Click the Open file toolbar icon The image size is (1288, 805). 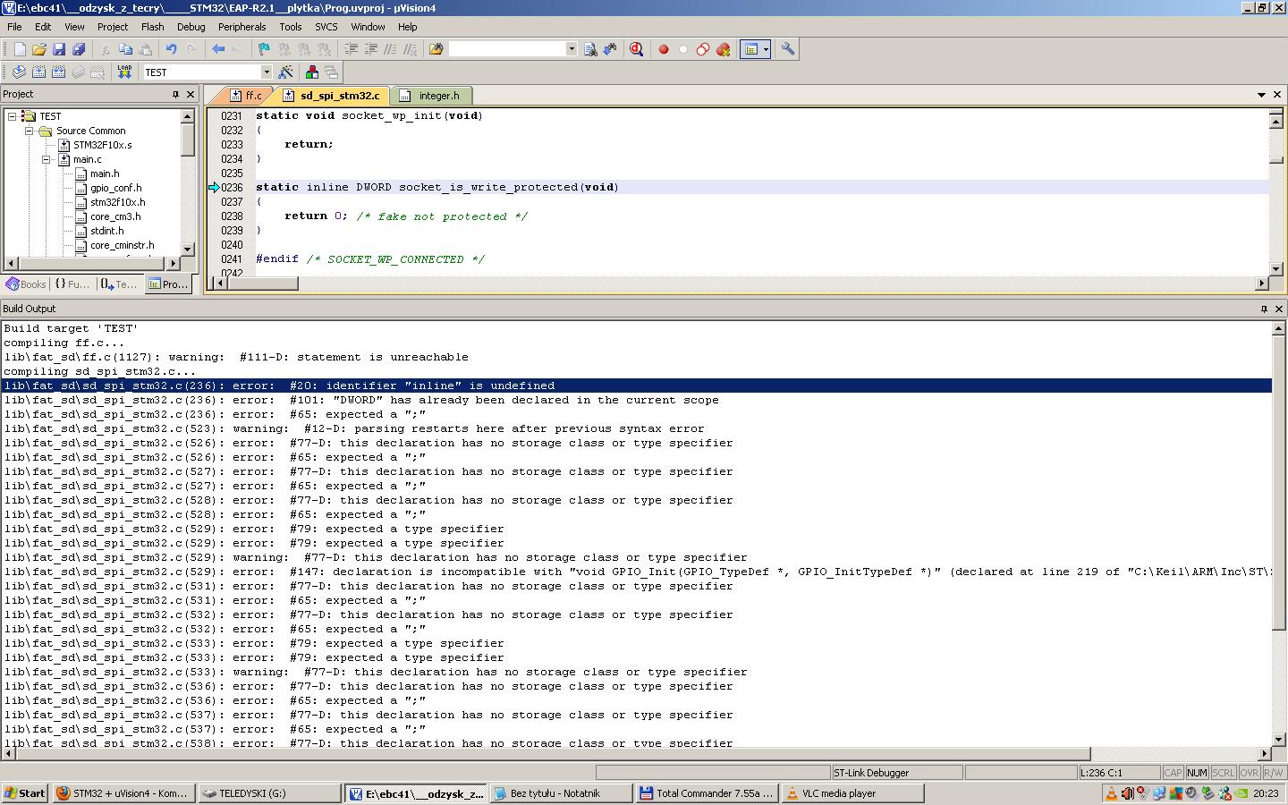(39, 49)
